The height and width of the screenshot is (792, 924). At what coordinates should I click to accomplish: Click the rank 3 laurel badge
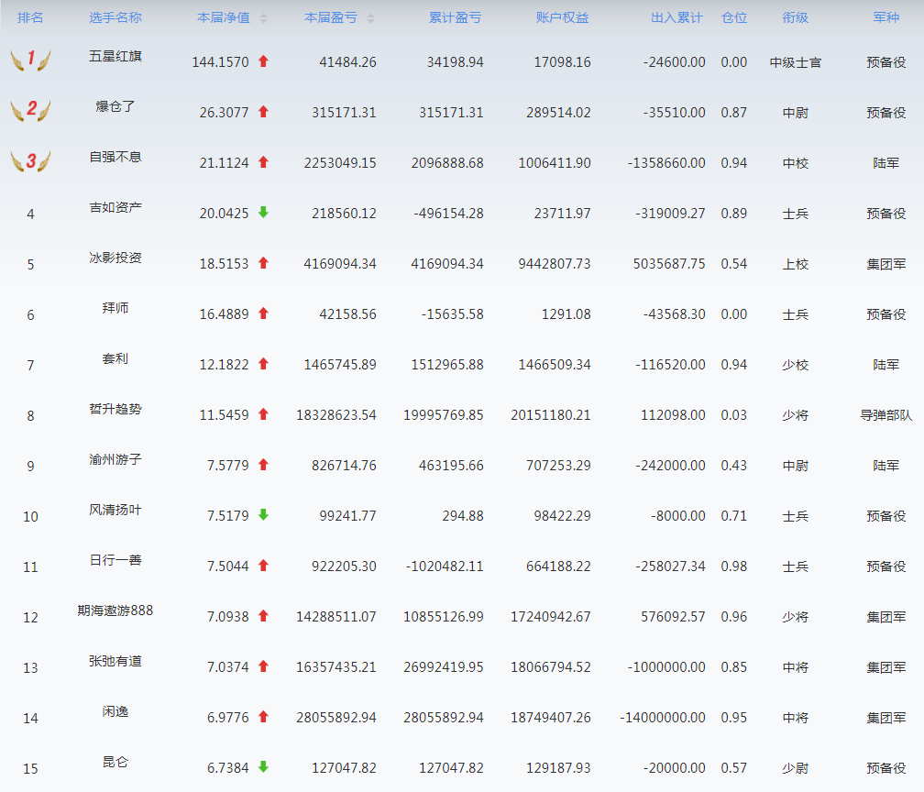pos(30,160)
